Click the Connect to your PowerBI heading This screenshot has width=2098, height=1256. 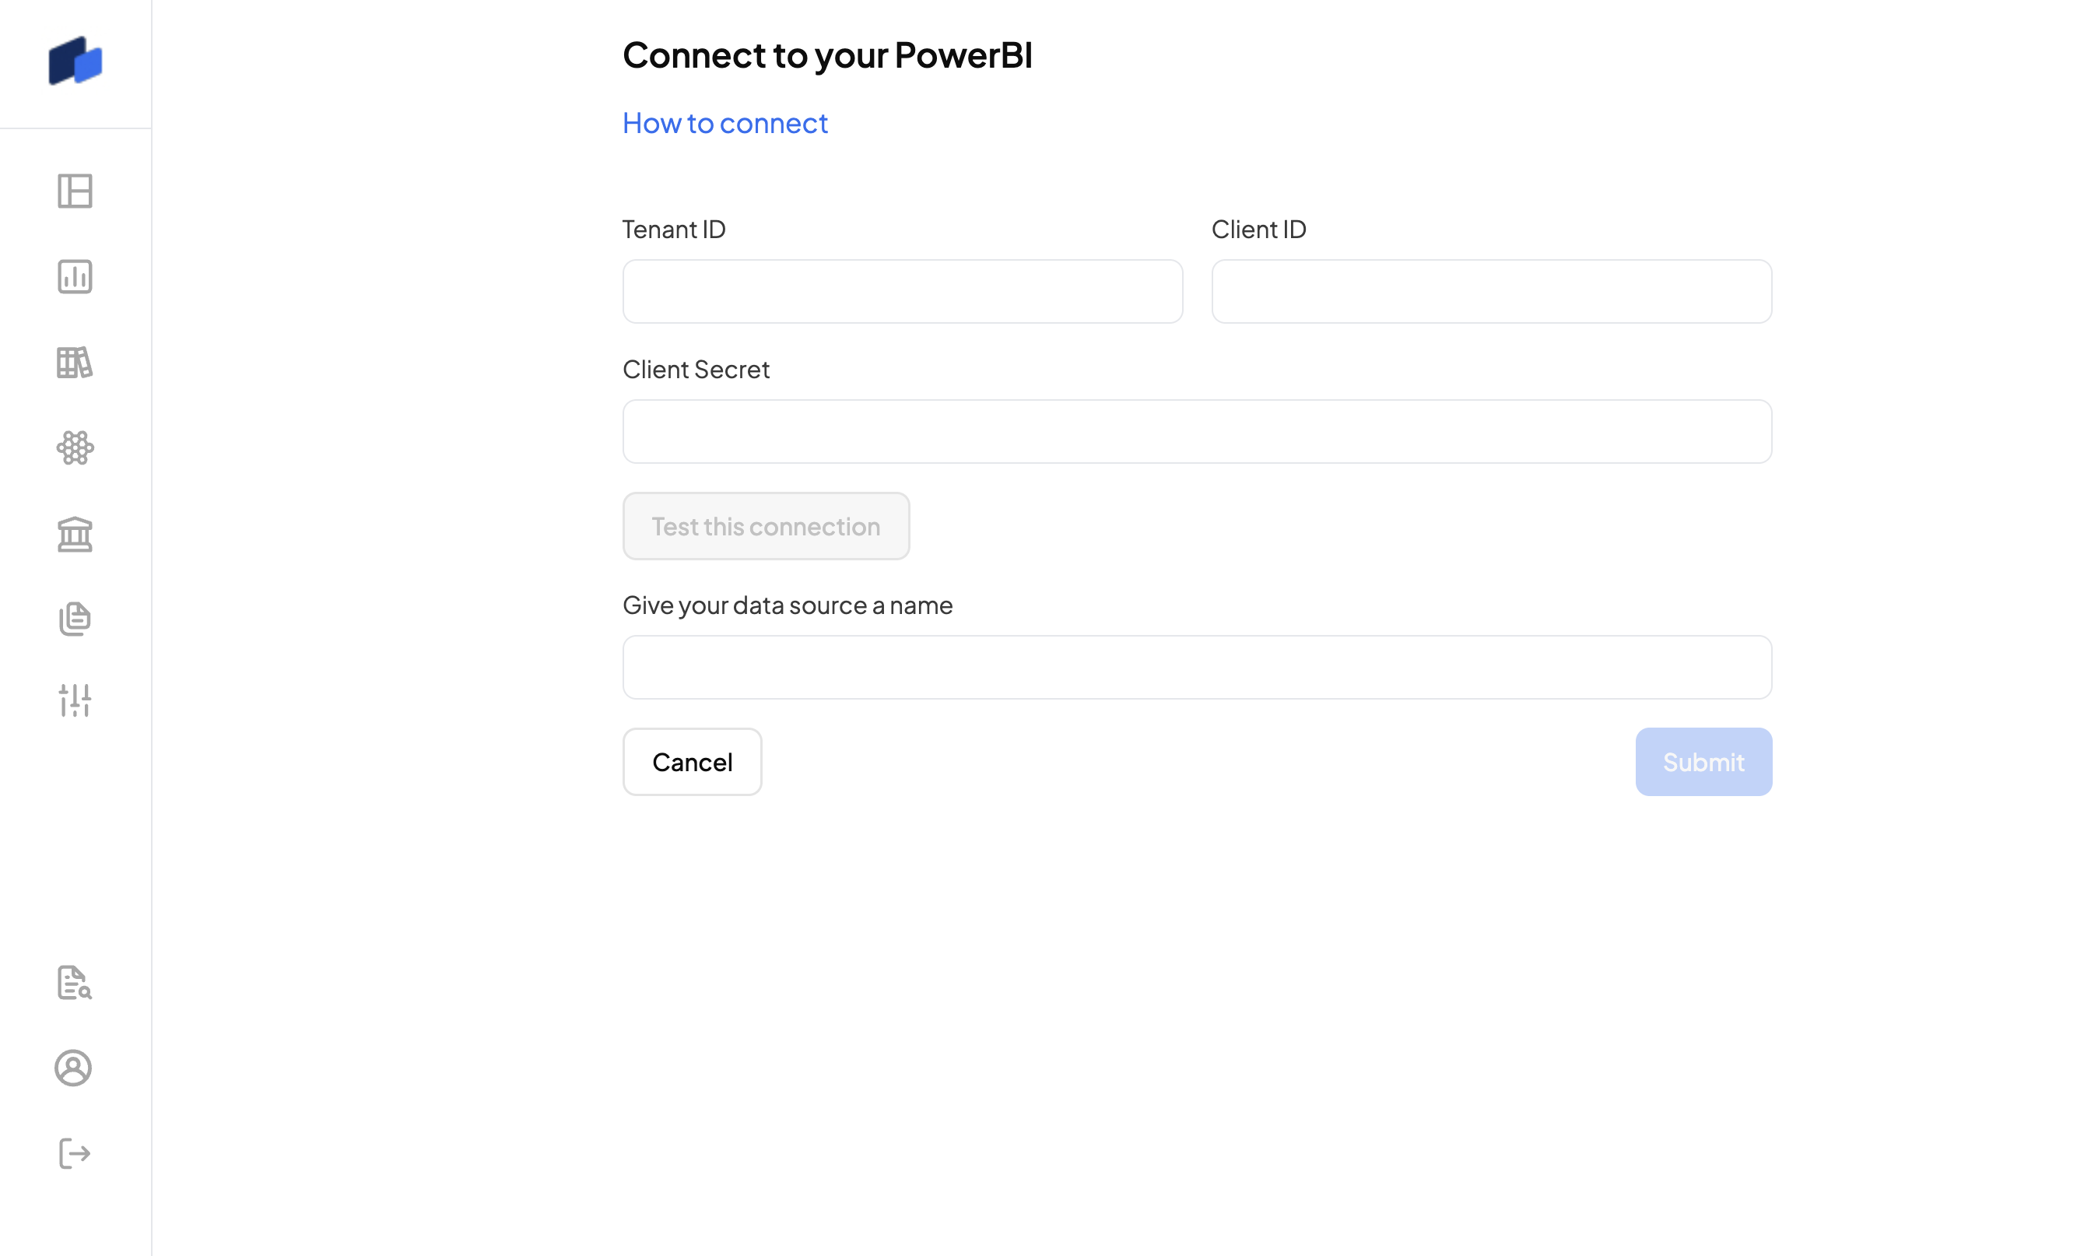(x=828, y=56)
